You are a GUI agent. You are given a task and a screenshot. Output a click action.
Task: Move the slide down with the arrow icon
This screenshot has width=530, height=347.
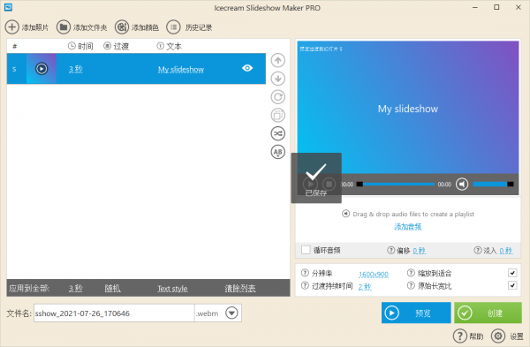pyautogui.click(x=278, y=79)
